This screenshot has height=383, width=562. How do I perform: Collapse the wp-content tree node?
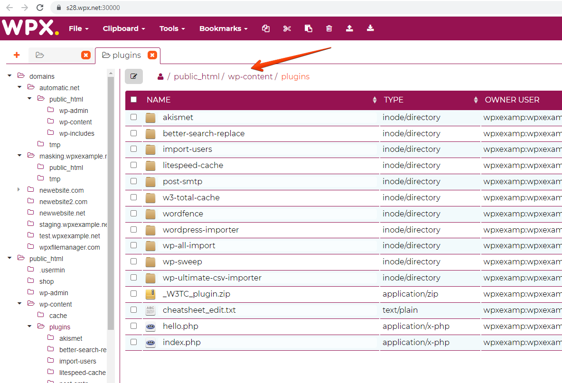tap(20, 303)
